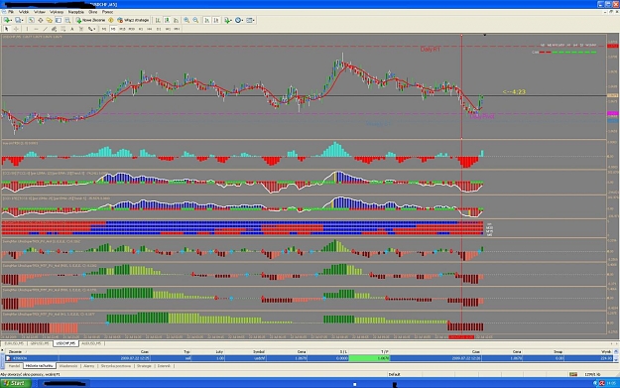This screenshot has height=388, width=620.
Task: Select the horizontal line tool
Action: (36, 29)
